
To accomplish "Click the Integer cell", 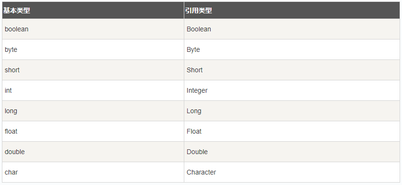I will point(292,90).
